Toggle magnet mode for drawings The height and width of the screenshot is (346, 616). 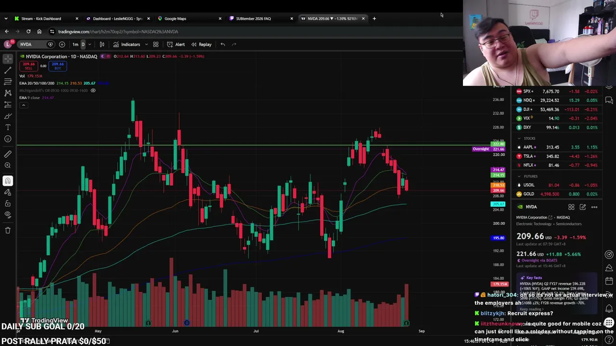[8, 181]
